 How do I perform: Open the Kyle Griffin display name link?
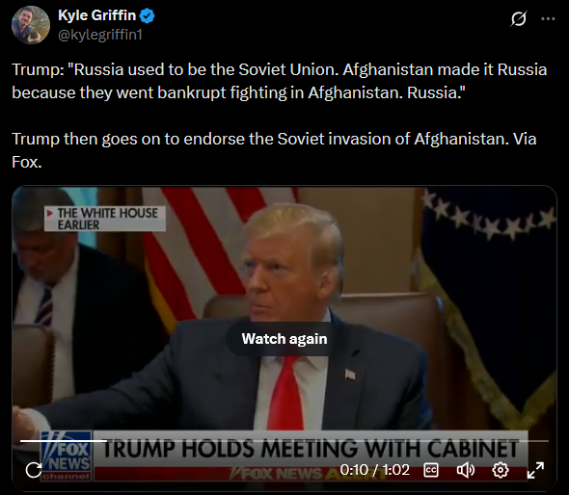(96, 15)
